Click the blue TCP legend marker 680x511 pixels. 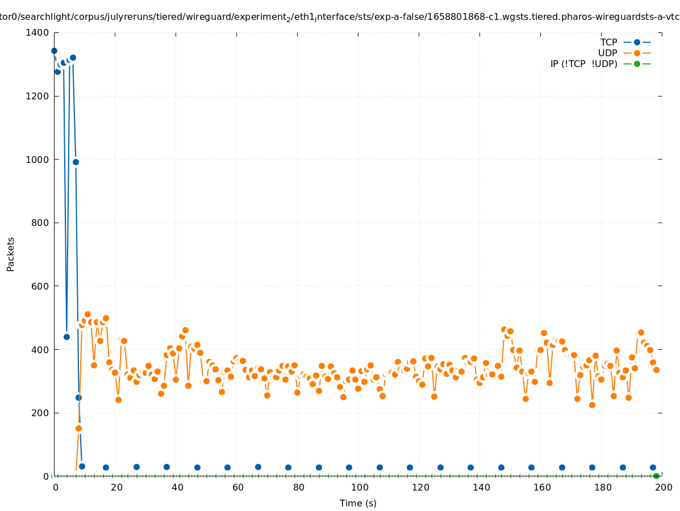coord(637,42)
